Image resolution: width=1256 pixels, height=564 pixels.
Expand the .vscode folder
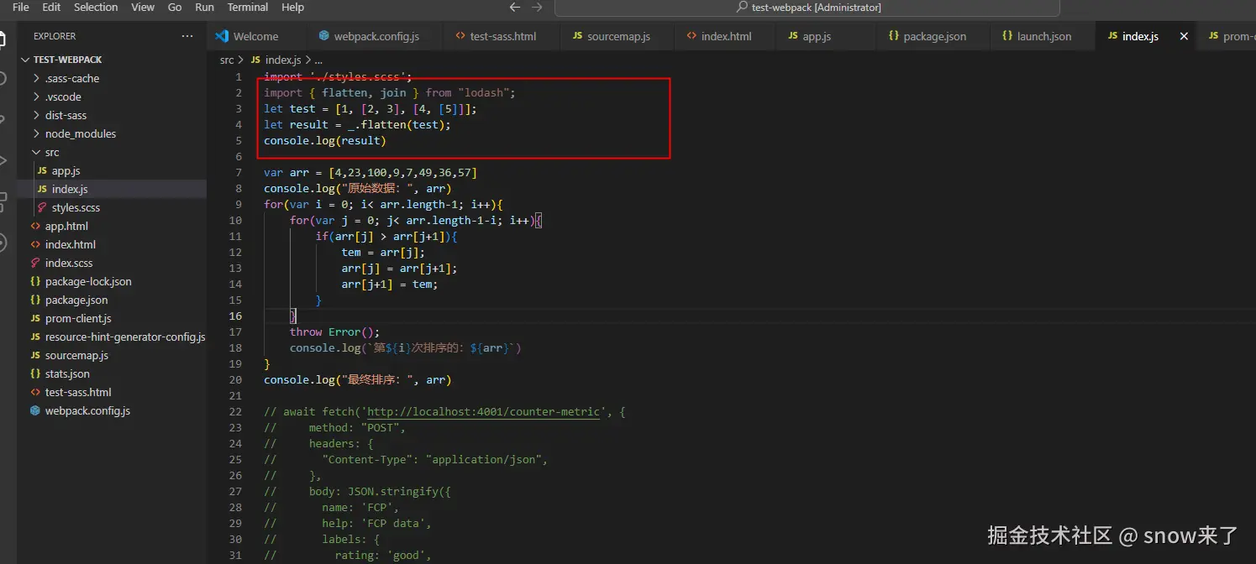coord(112,97)
